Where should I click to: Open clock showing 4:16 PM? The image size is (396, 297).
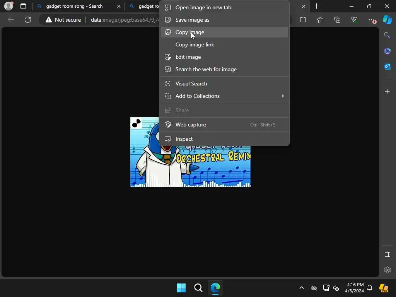point(355,288)
